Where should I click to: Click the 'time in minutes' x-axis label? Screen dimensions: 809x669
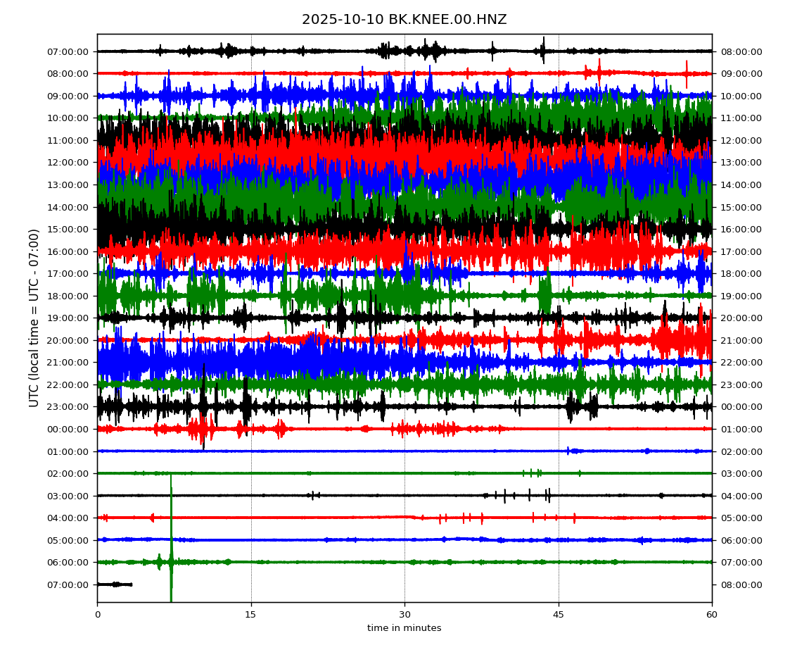[404, 628]
